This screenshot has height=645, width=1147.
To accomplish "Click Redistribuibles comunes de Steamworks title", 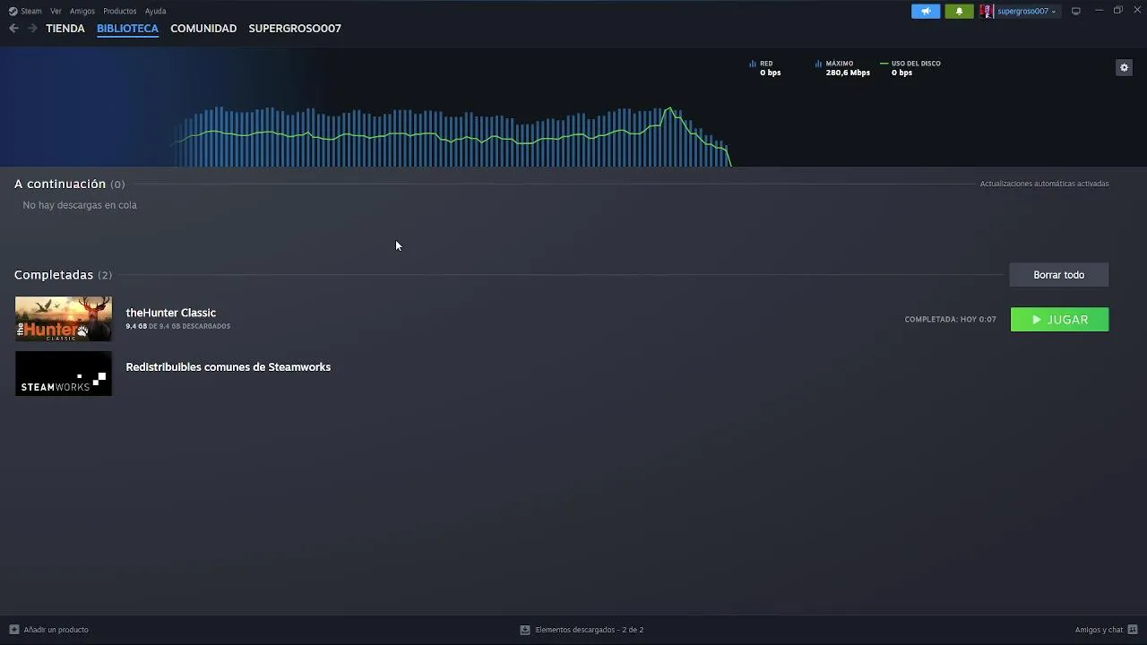I will (228, 367).
